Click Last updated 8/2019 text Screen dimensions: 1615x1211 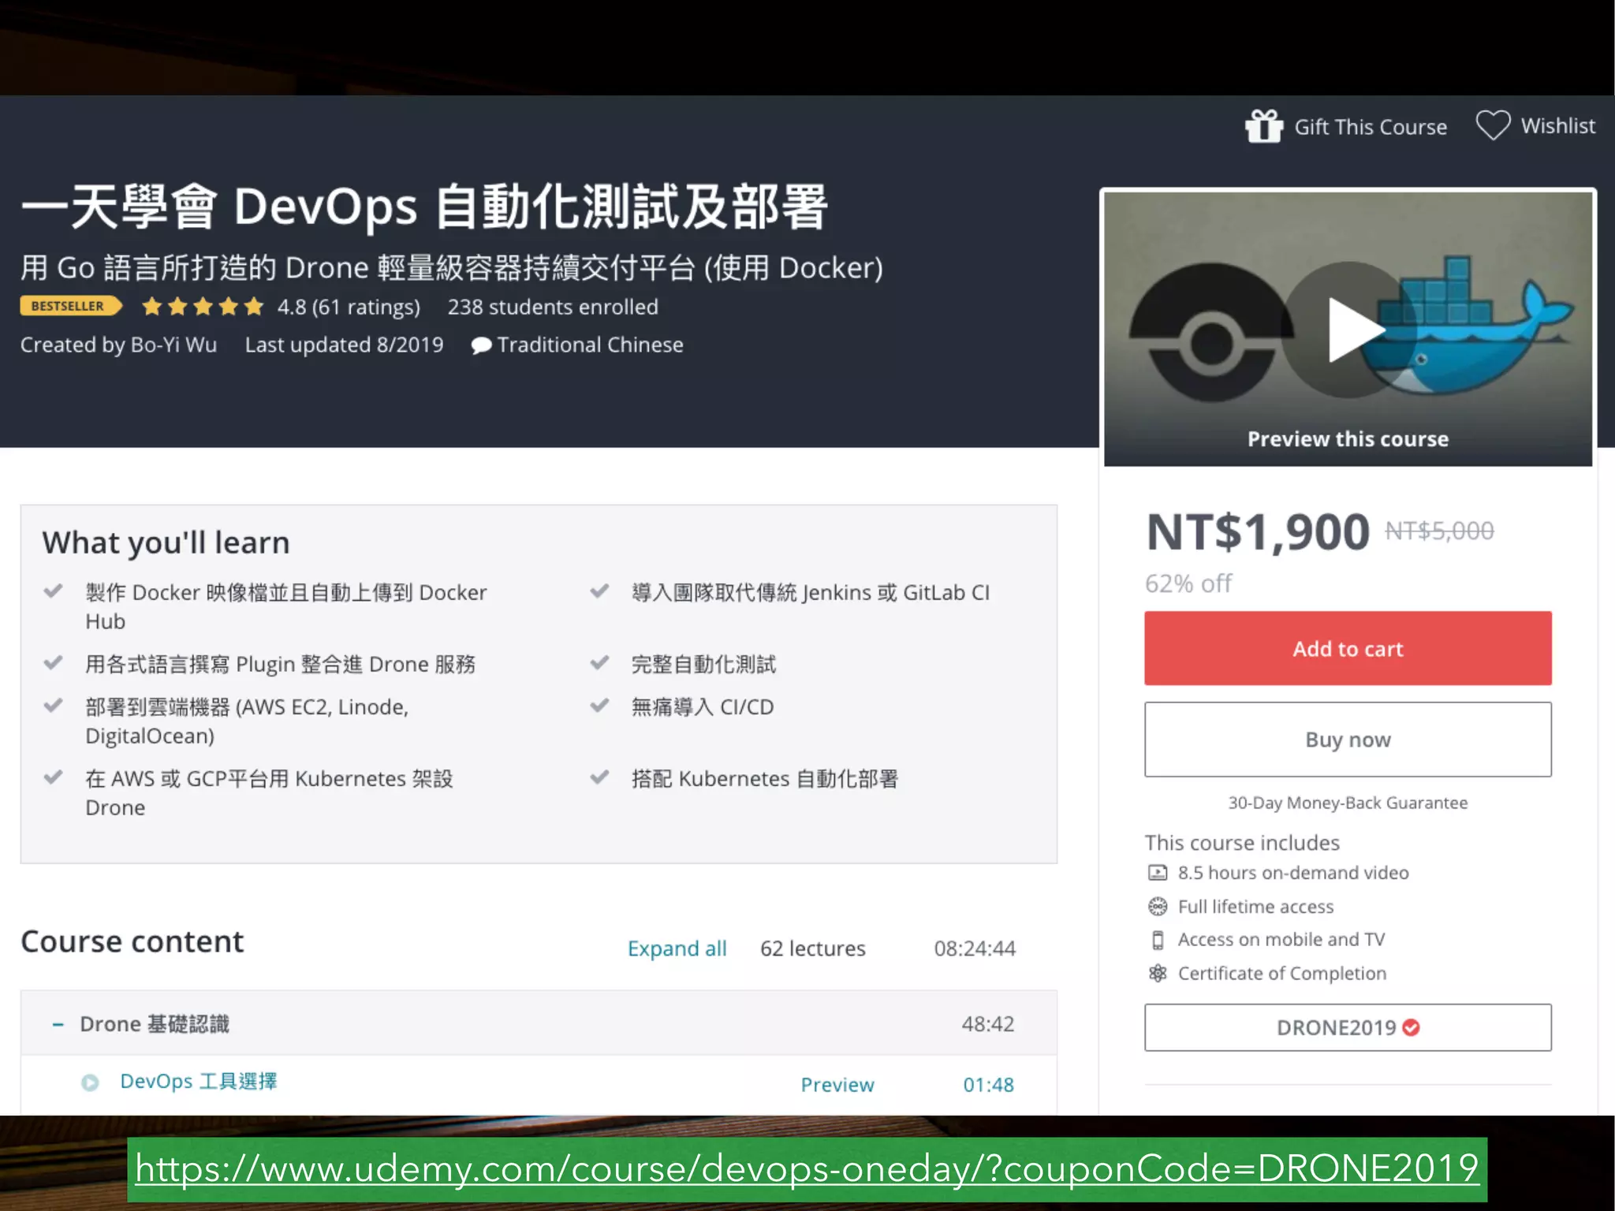tap(344, 345)
